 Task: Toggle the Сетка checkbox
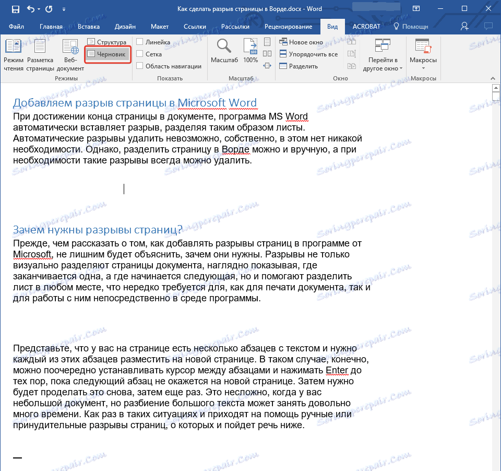140,54
